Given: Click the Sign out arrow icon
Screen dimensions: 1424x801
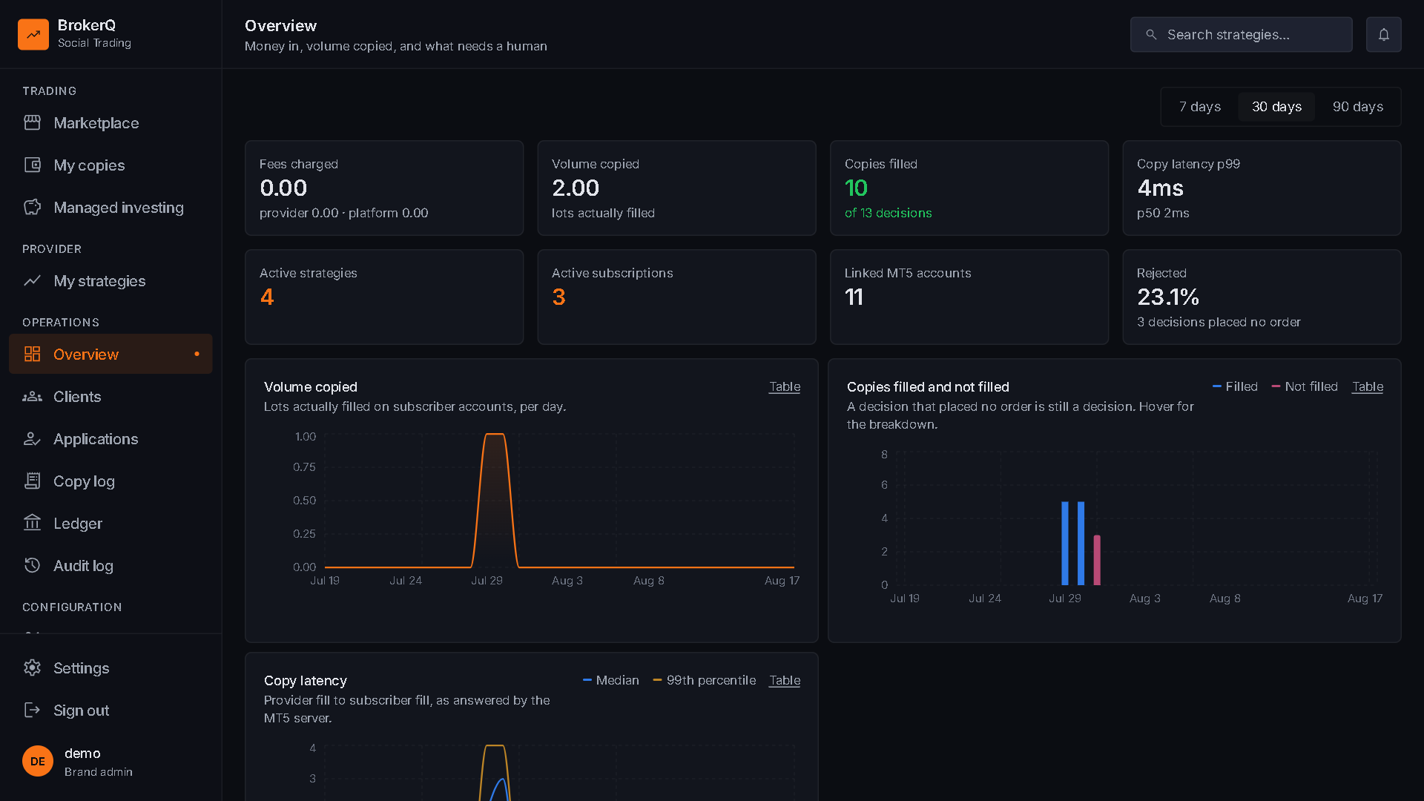Looking at the screenshot, I should click(x=32, y=710).
